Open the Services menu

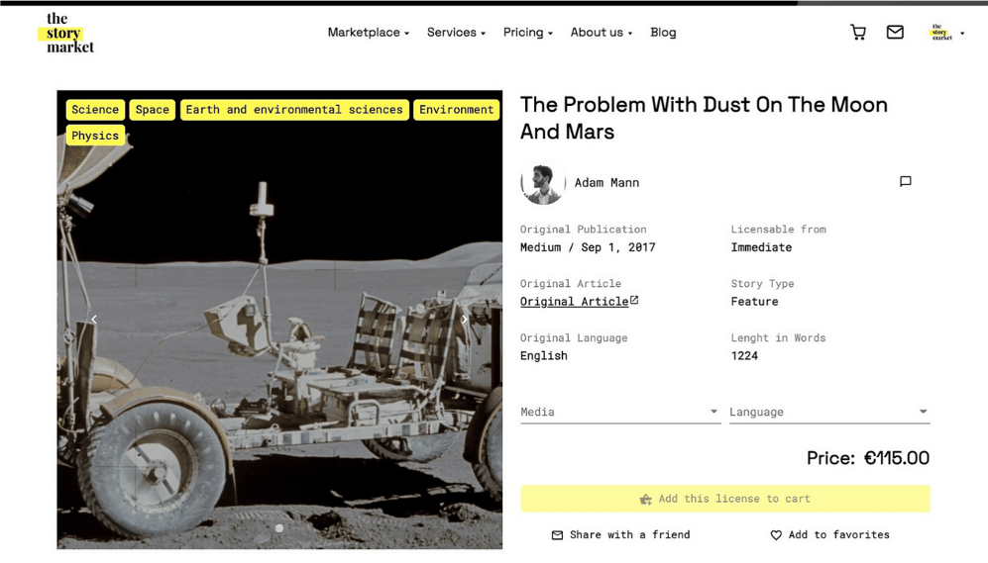[x=456, y=33]
